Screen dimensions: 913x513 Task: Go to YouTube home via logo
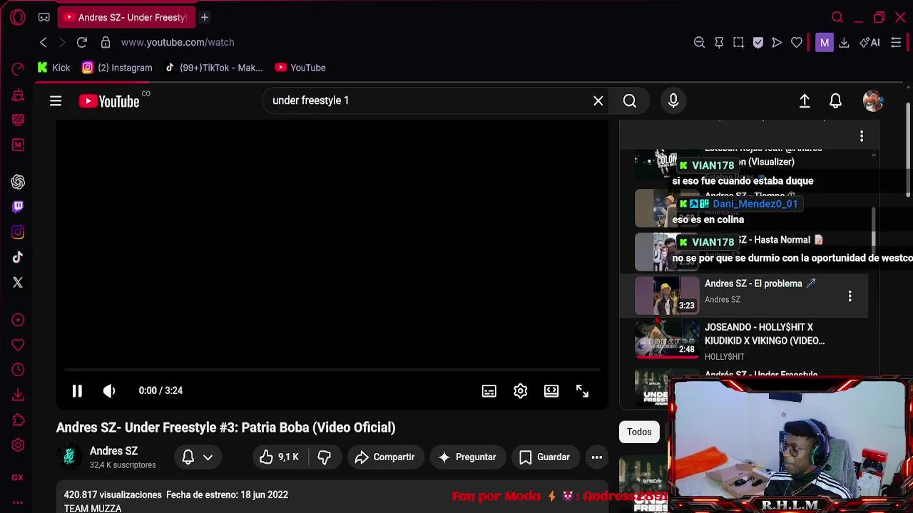tap(109, 101)
